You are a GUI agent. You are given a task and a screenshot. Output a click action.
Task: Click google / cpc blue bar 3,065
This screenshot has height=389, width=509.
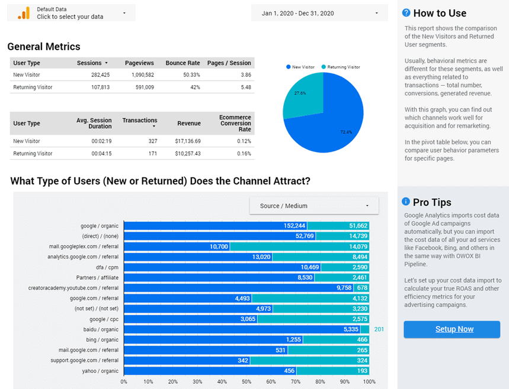tap(191, 319)
